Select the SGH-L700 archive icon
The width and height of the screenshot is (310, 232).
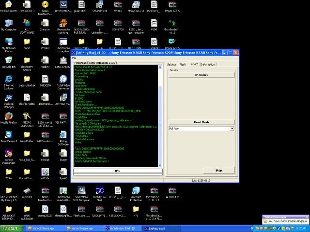coord(118,25)
